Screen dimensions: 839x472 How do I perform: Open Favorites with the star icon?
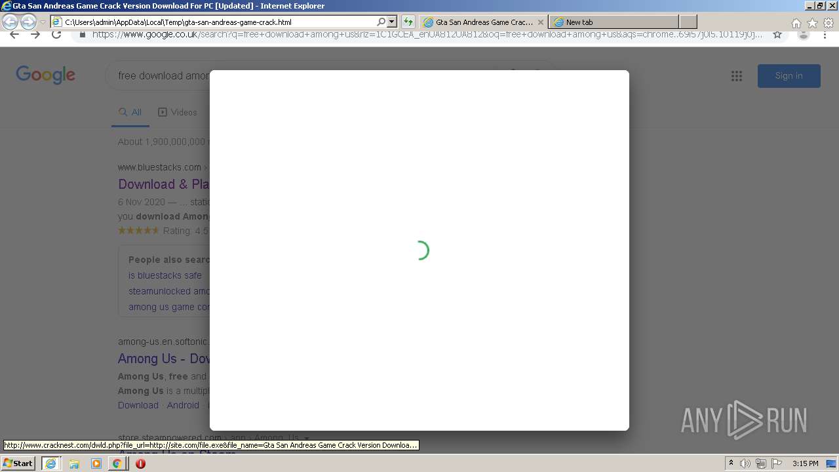coord(812,23)
